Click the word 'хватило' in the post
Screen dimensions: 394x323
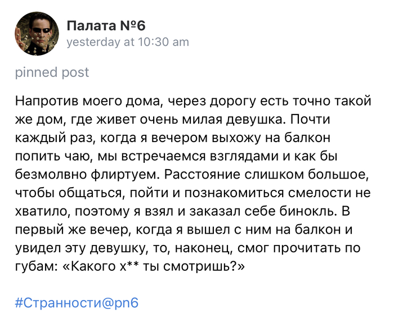point(38,211)
